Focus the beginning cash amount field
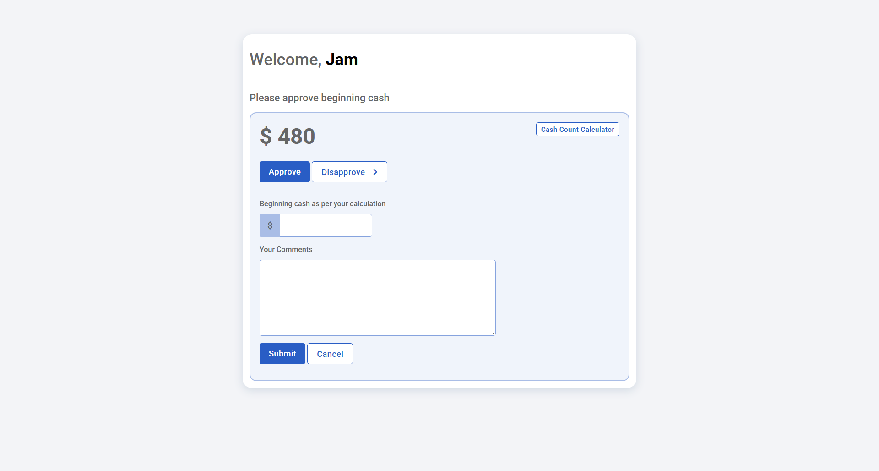879x471 pixels. pos(326,225)
